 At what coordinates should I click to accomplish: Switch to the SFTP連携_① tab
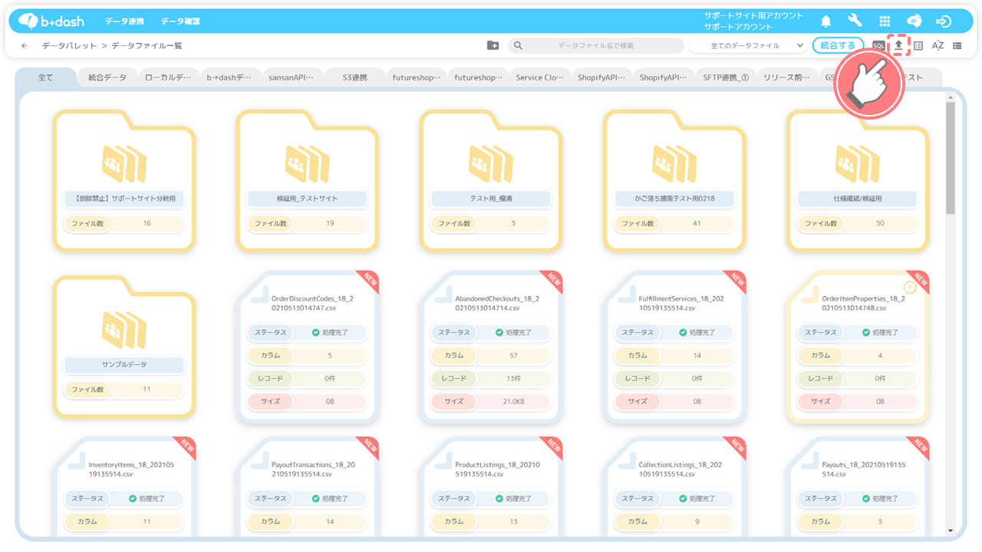click(x=725, y=77)
